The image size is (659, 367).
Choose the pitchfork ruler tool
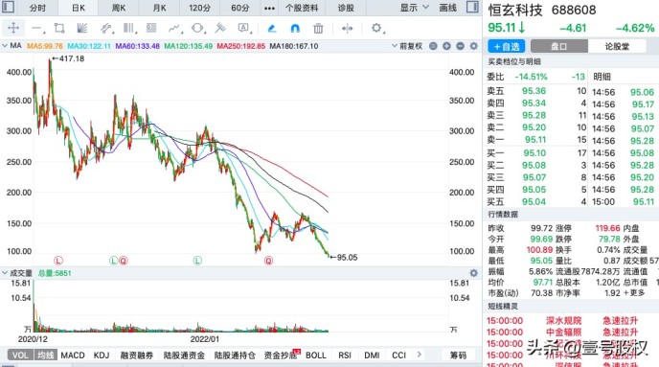pos(219,28)
